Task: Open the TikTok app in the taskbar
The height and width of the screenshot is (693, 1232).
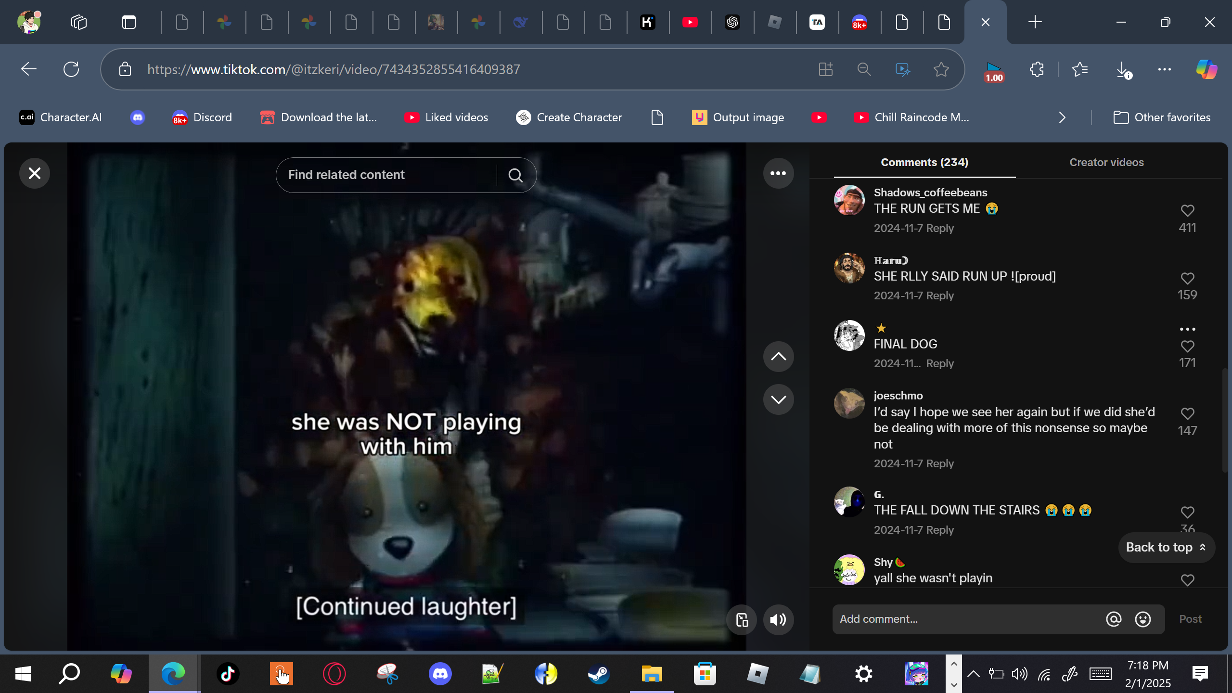Action: [x=228, y=674]
